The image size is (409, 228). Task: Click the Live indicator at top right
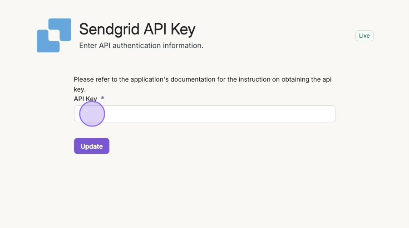pyautogui.click(x=364, y=36)
